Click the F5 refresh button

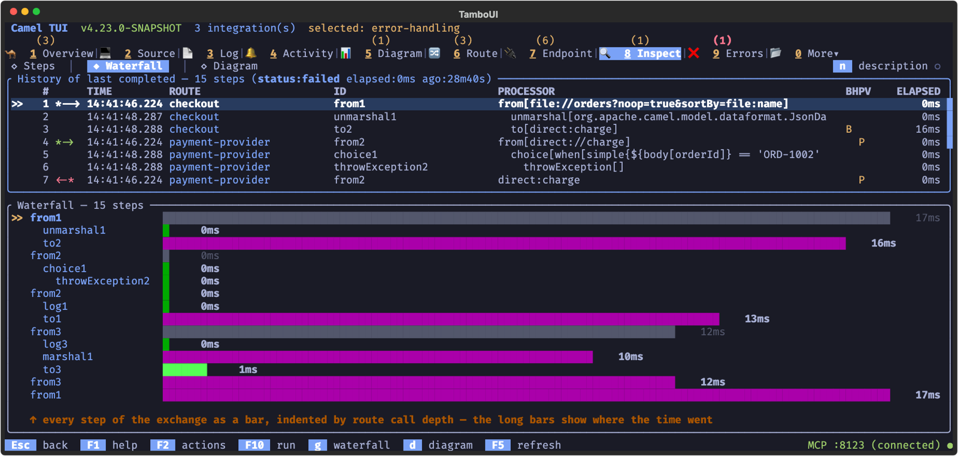point(523,445)
